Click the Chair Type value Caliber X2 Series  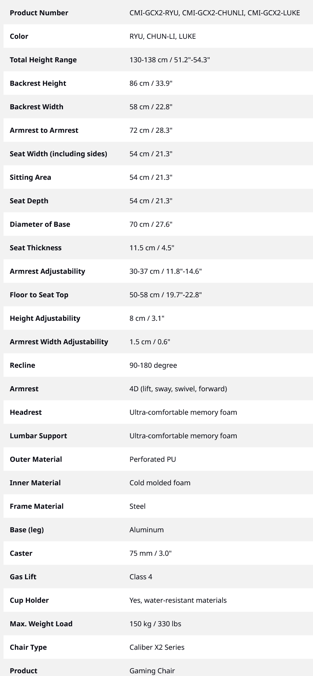click(157, 647)
